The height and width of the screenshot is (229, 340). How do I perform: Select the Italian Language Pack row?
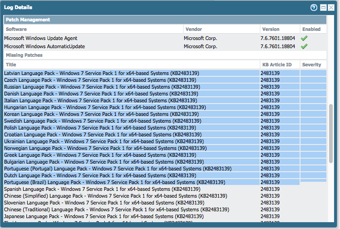[x=165, y=100]
